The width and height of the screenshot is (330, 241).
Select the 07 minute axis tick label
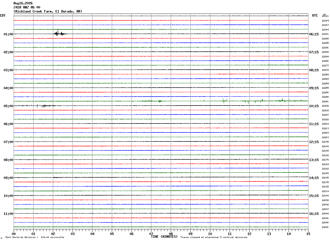(151, 234)
